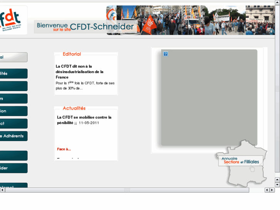Select the menu button ending in 'ct'
Image resolution: width=280 pixels, height=210 pixels.
pyautogui.click(x=13, y=124)
